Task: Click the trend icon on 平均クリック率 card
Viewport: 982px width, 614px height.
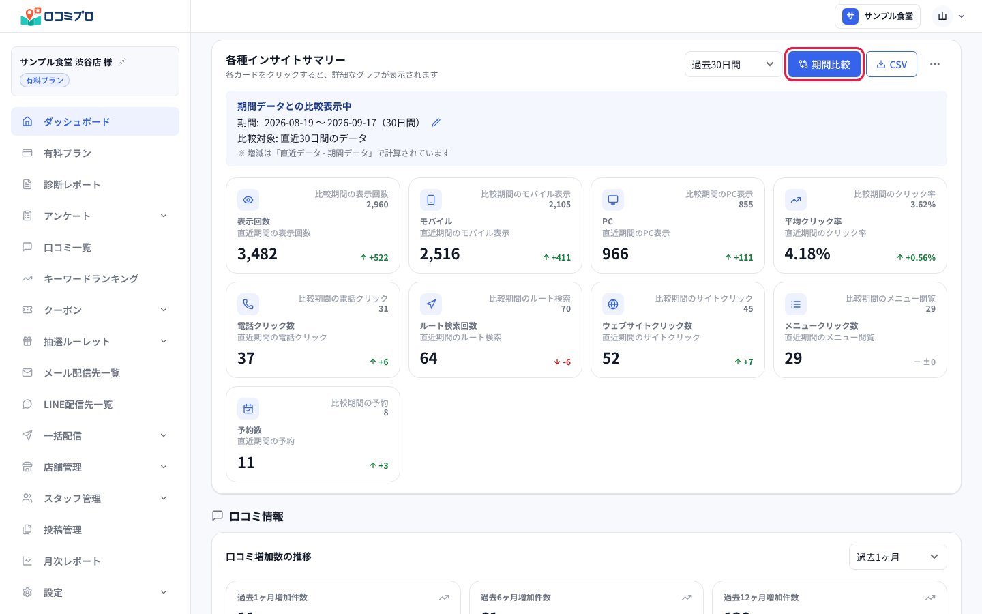Action: [x=796, y=200]
